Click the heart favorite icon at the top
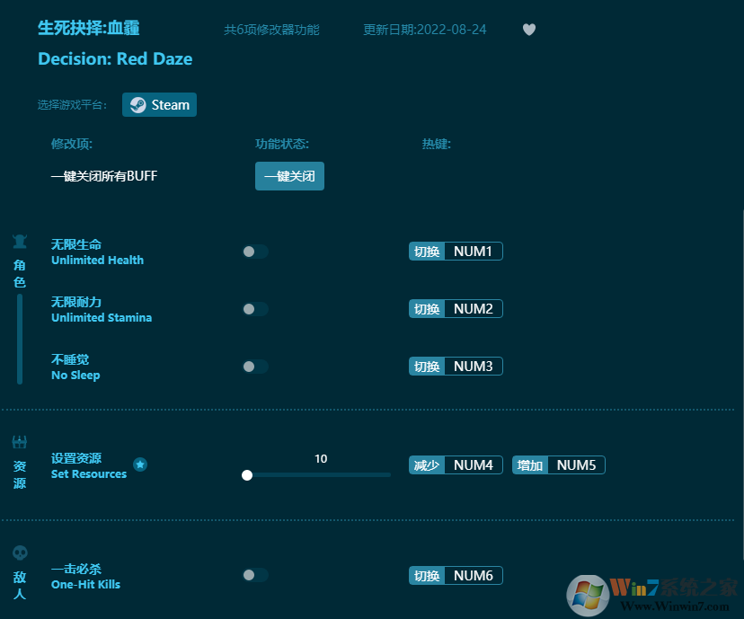 (x=529, y=30)
